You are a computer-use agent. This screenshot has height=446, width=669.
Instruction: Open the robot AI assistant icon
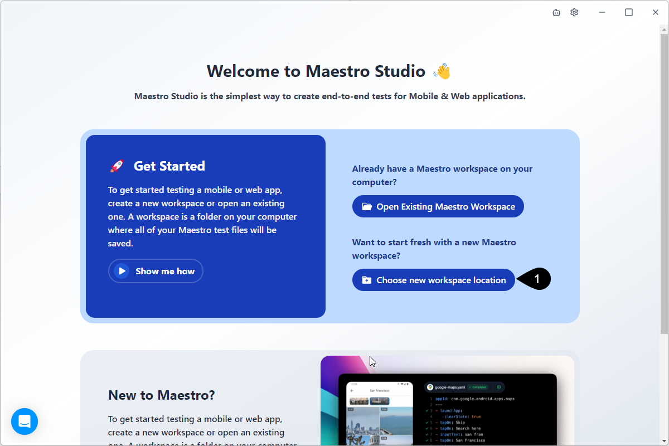point(556,12)
